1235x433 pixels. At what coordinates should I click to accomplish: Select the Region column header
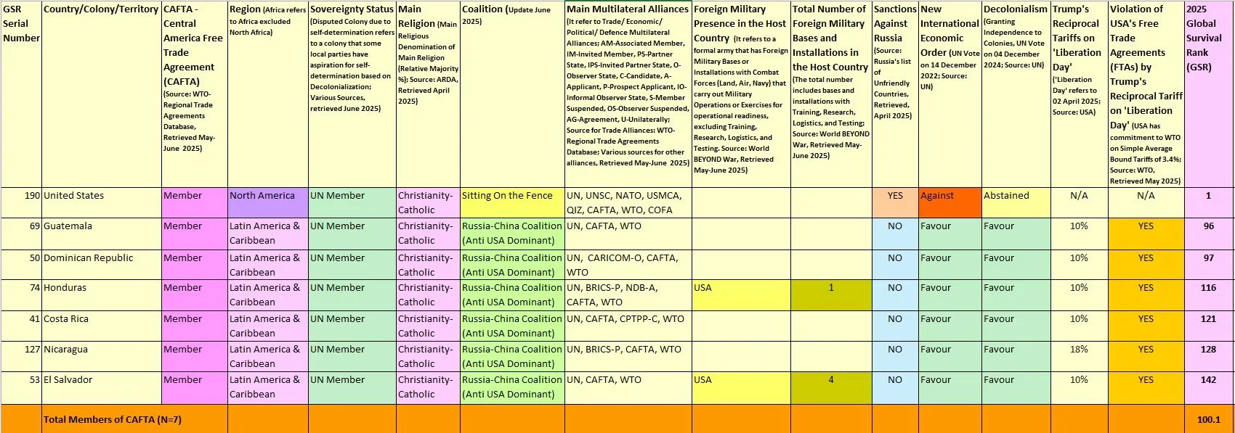pos(268,94)
